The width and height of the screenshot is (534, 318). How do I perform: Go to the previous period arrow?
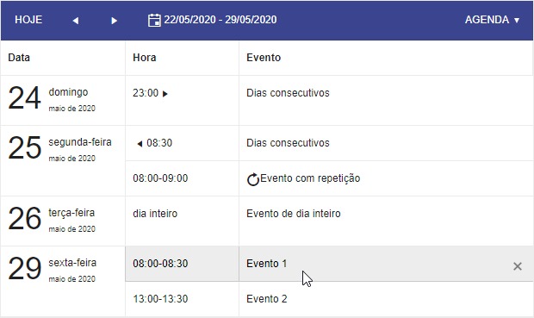76,21
